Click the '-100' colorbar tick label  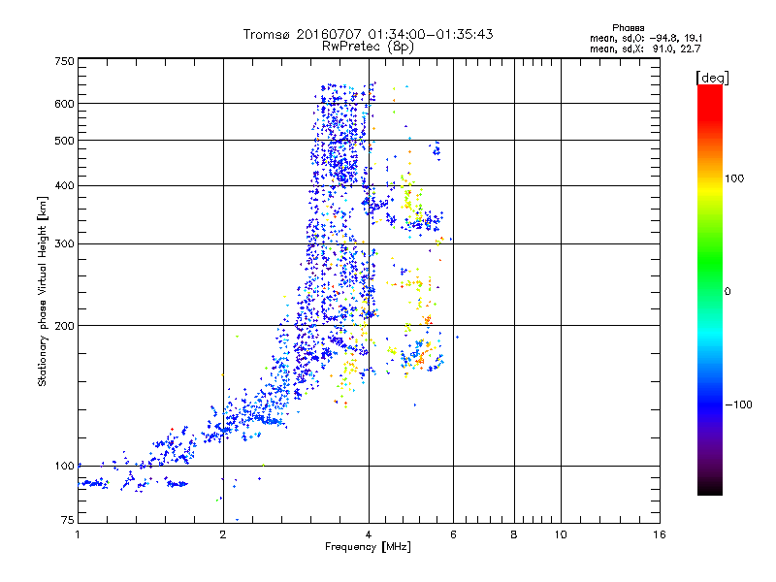[738, 404]
